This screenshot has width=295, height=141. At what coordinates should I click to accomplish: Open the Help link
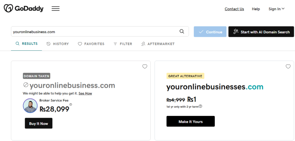click(x=256, y=9)
